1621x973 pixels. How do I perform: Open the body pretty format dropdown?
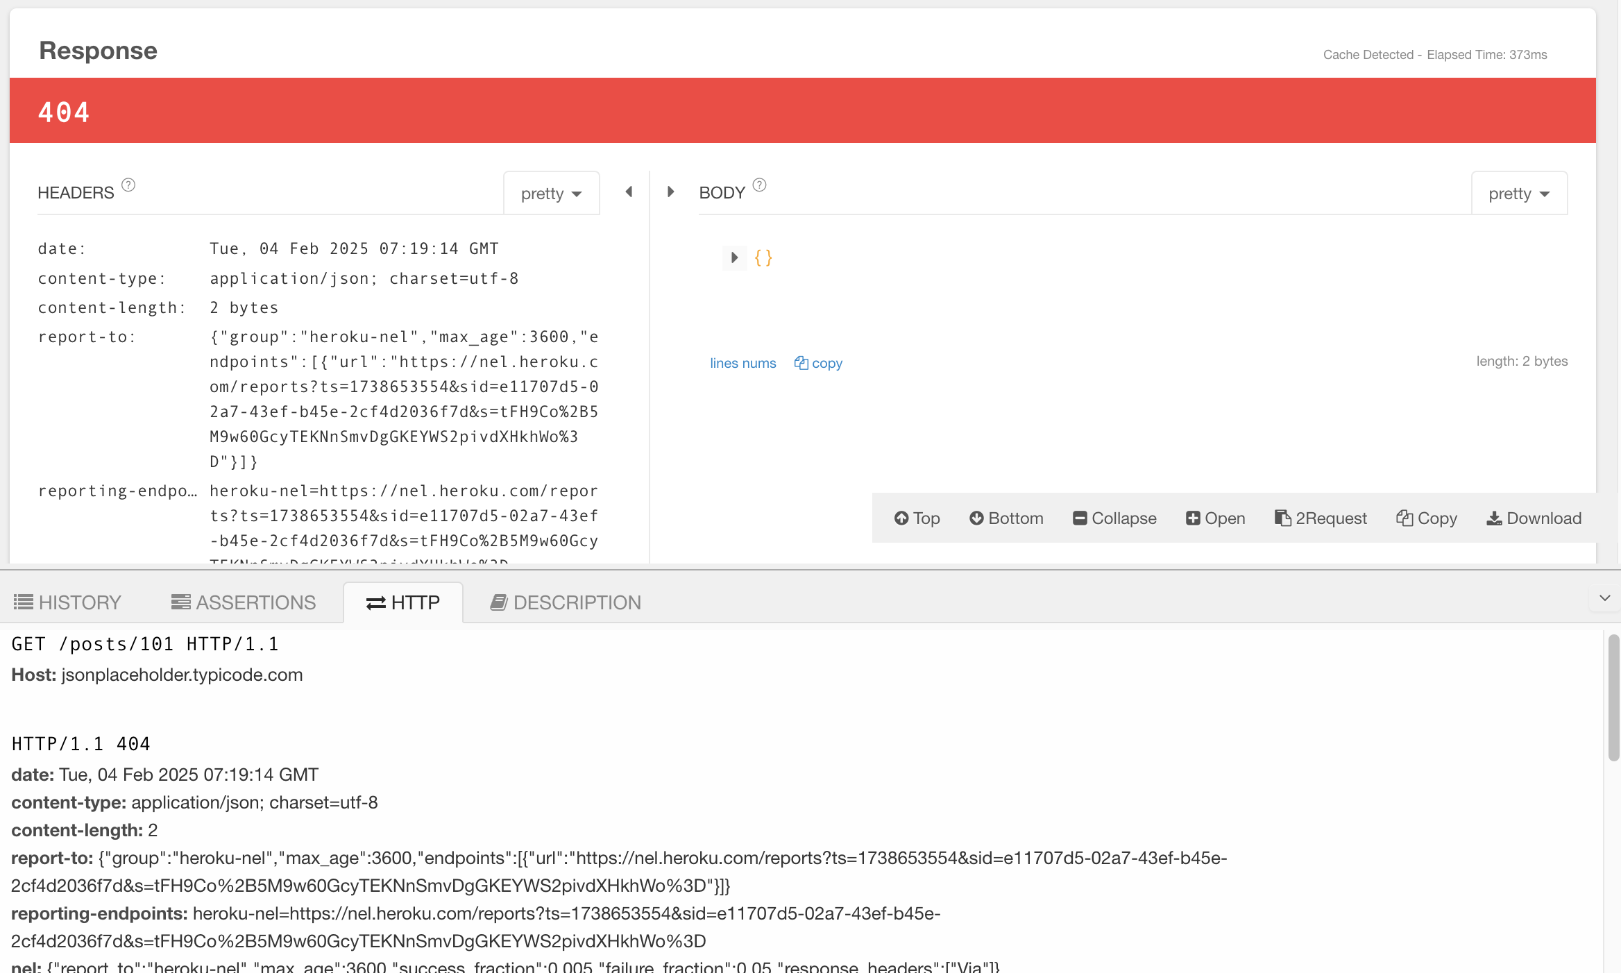tap(1518, 194)
